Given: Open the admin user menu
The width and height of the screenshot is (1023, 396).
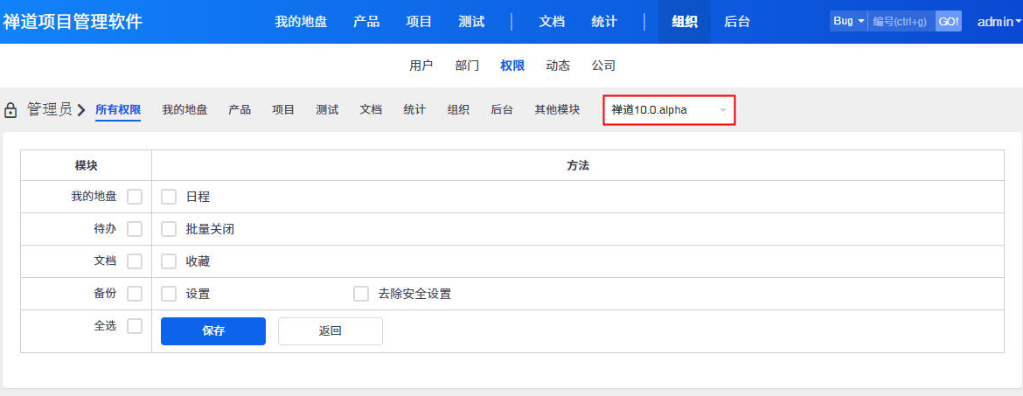Looking at the screenshot, I should pyautogui.click(x=999, y=22).
